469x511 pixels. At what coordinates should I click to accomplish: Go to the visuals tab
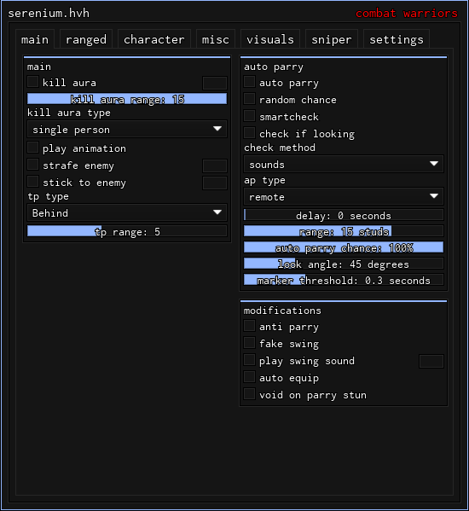pyautogui.click(x=270, y=39)
